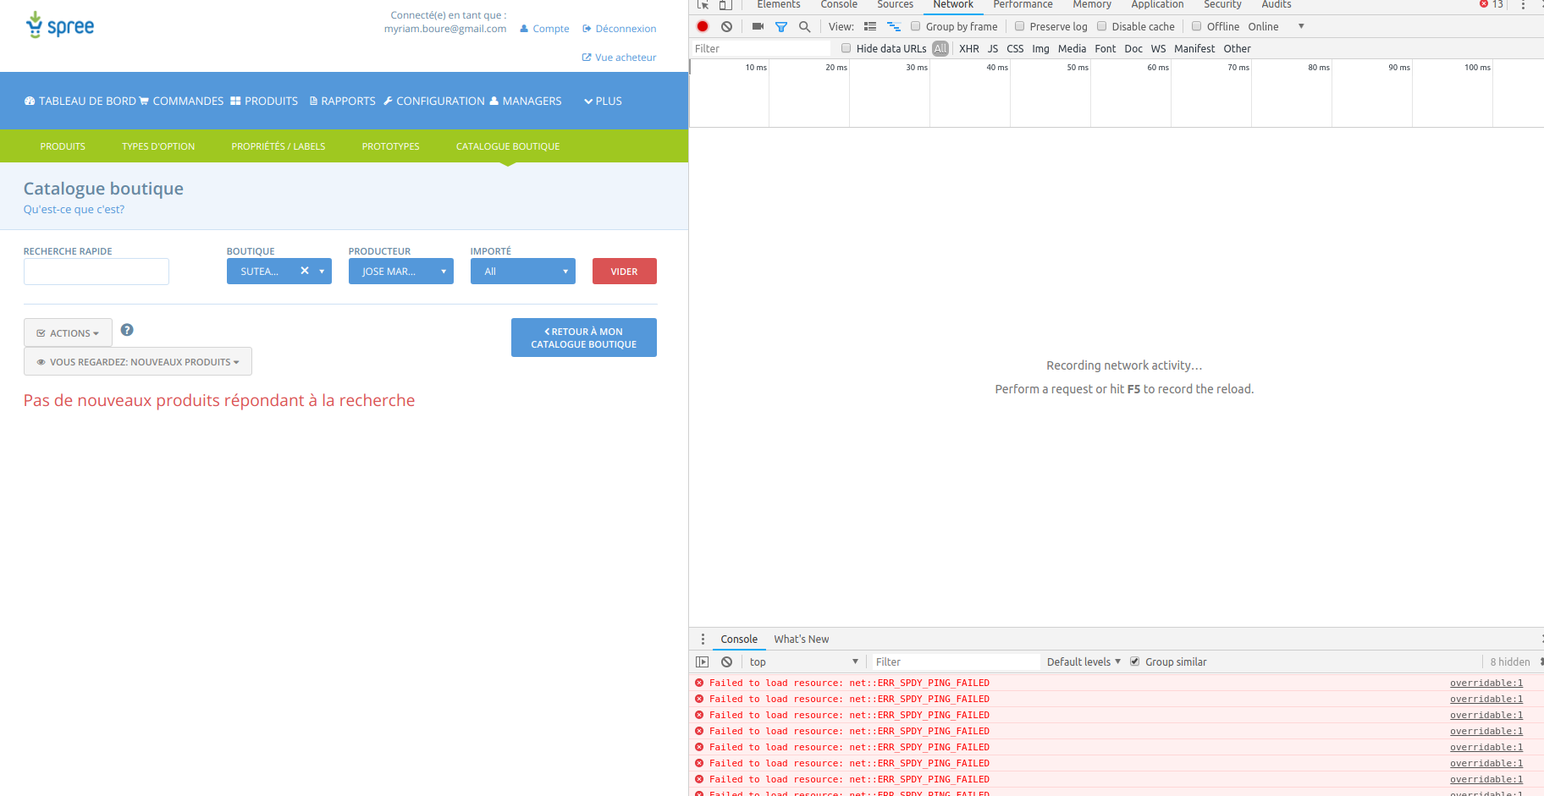The image size is (1544, 796).
Task: Clear the Boutique selection with the X
Action: pos(305,271)
